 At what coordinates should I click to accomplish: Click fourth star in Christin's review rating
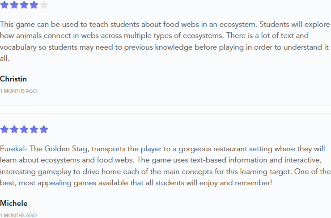tap(34, 4)
